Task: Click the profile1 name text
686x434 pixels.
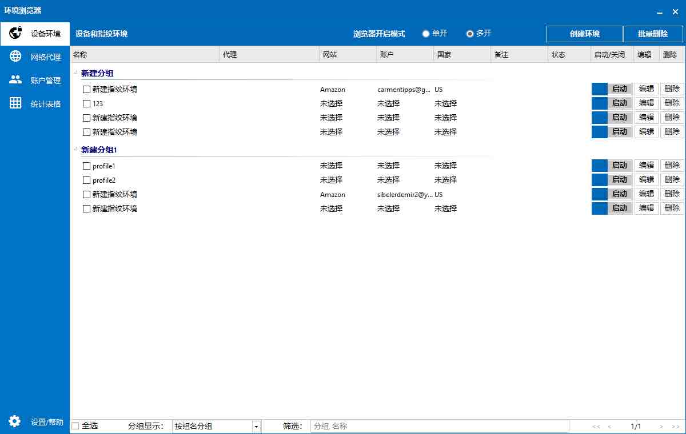Action: click(104, 166)
